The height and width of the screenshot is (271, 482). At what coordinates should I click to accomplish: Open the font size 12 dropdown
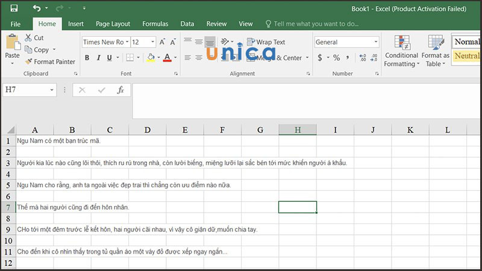[152, 42]
